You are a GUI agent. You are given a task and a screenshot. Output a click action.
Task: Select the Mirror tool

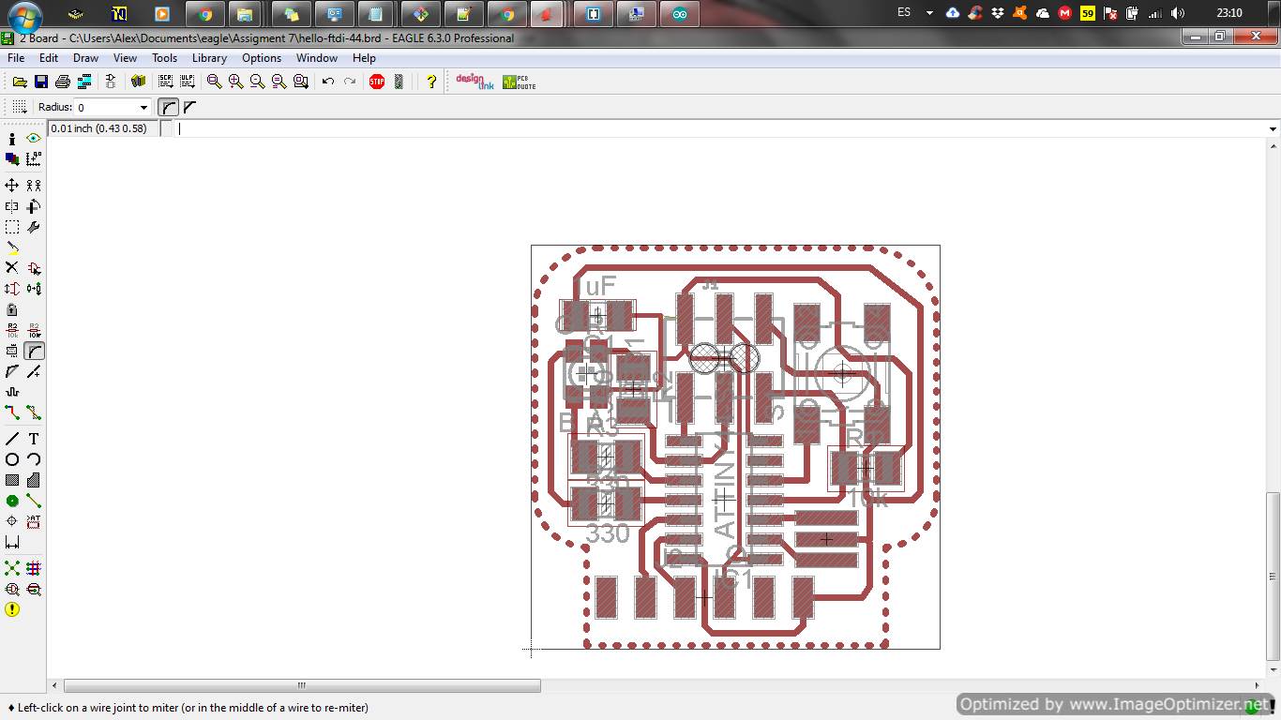coord(12,206)
